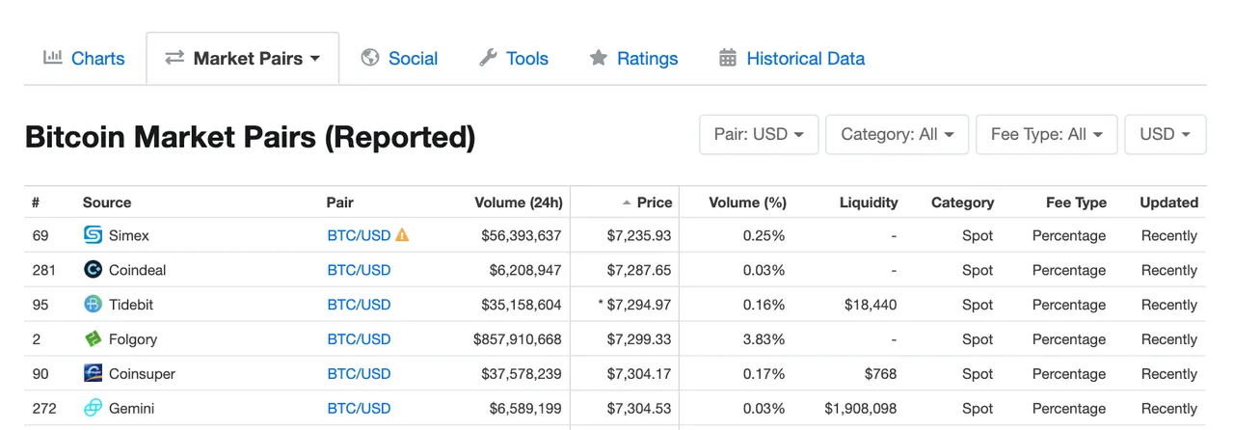Click the sort arrow beside Price header
1234x430 pixels.
(x=628, y=202)
